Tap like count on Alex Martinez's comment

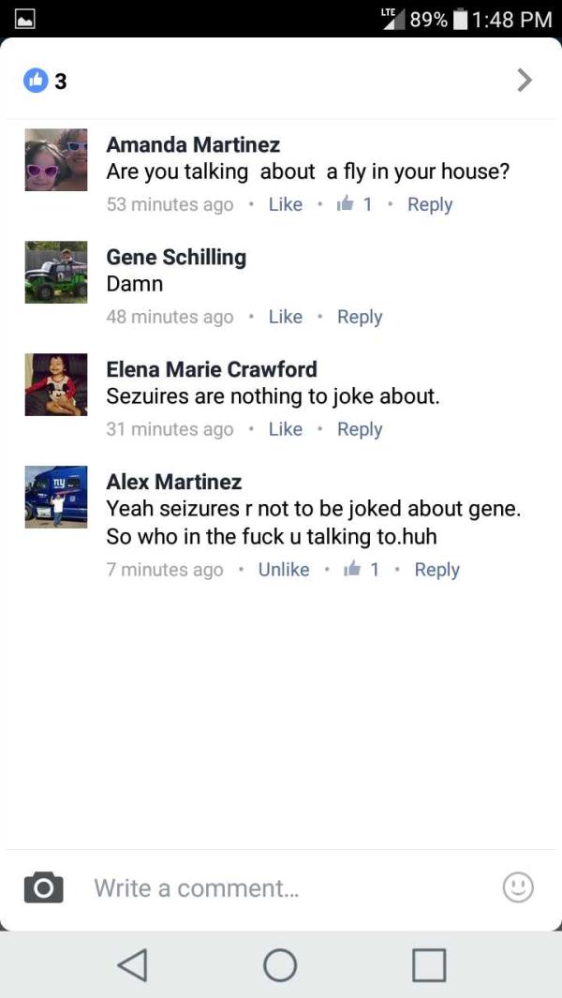pos(361,570)
